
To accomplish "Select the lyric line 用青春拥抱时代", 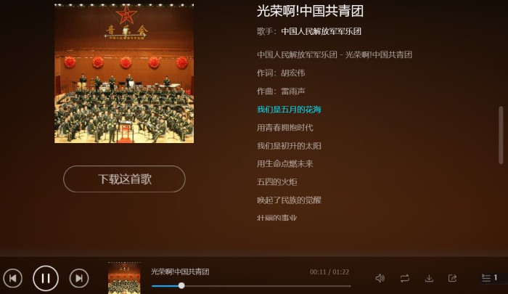I will (x=285, y=128).
